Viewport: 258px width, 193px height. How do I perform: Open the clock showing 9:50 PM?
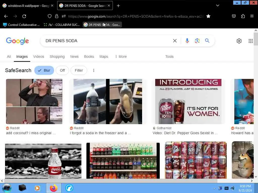click(245, 188)
